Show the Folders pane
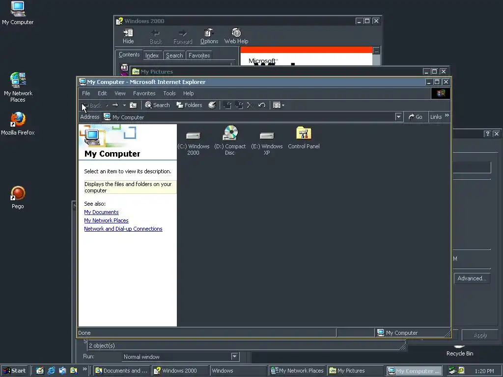This screenshot has width=503, height=377. [x=189, y=105]
